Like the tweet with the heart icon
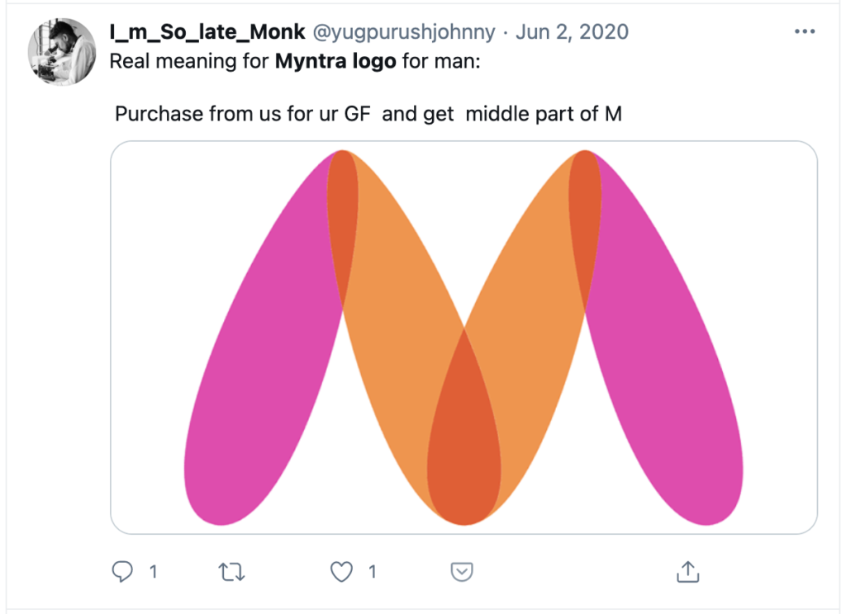The width and height of the screenshot is (846, 614). 341,571
